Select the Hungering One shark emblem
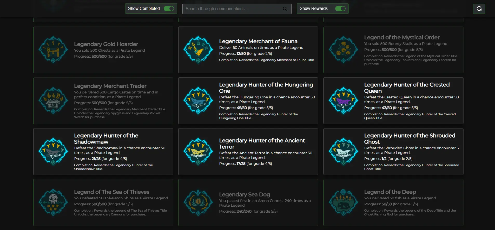 point(198,101)
